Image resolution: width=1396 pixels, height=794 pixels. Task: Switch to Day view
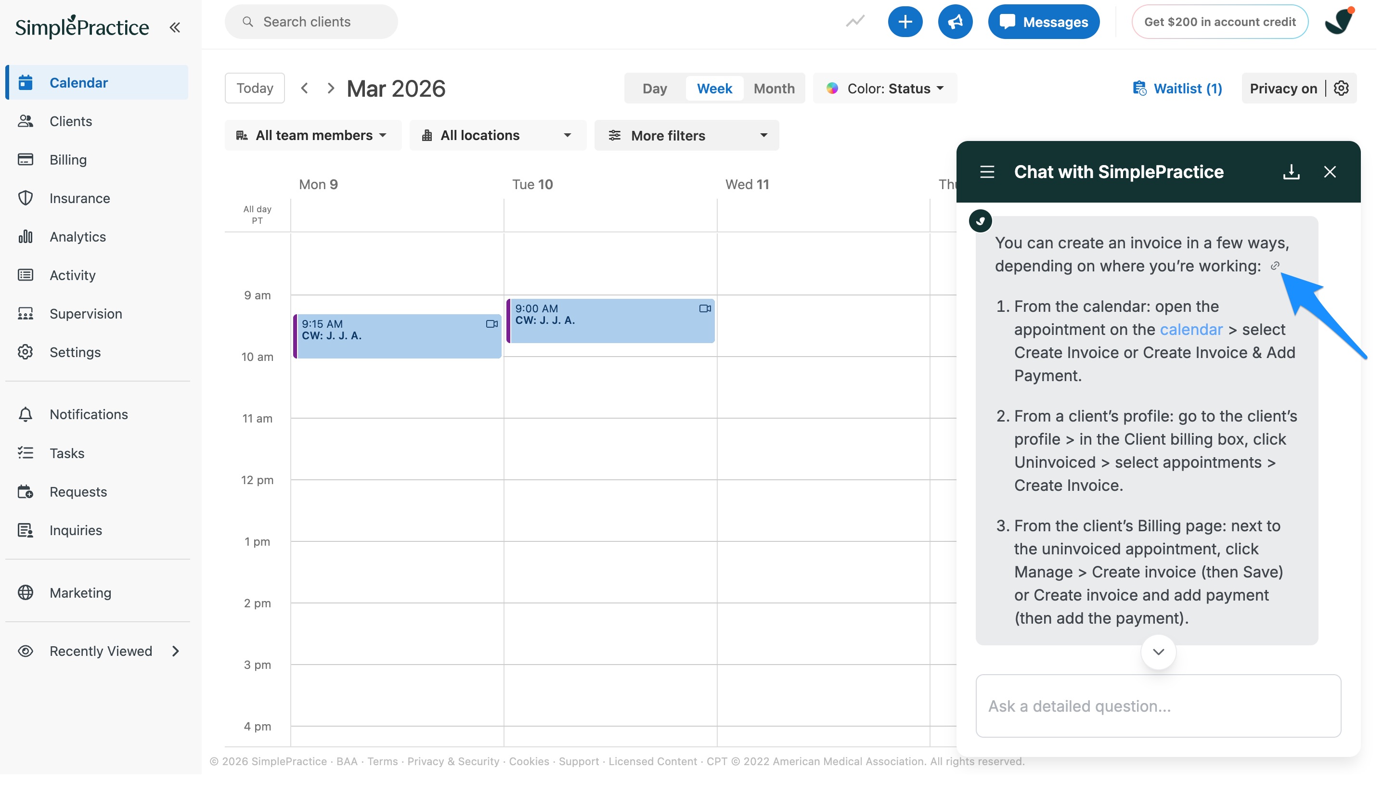[x=655, y=89]
